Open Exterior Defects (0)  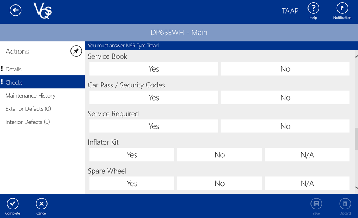pyautogui.click(x=28, y=109)
